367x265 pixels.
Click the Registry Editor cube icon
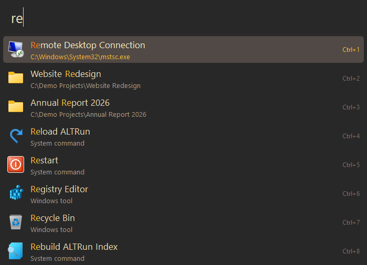point(16,193)
